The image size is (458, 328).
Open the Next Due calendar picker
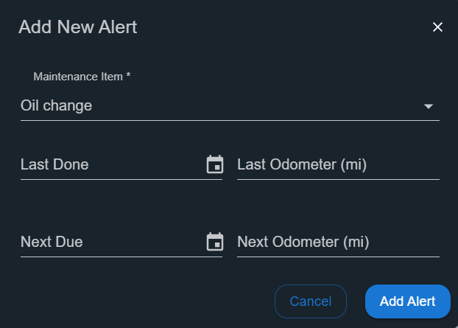(x=215, y=242)
